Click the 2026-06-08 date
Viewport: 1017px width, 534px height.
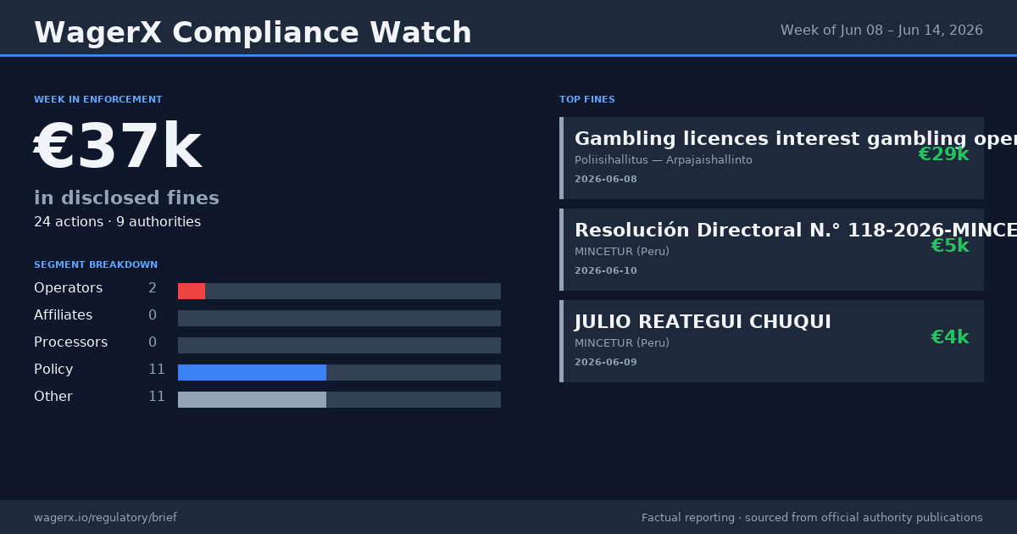606,180
